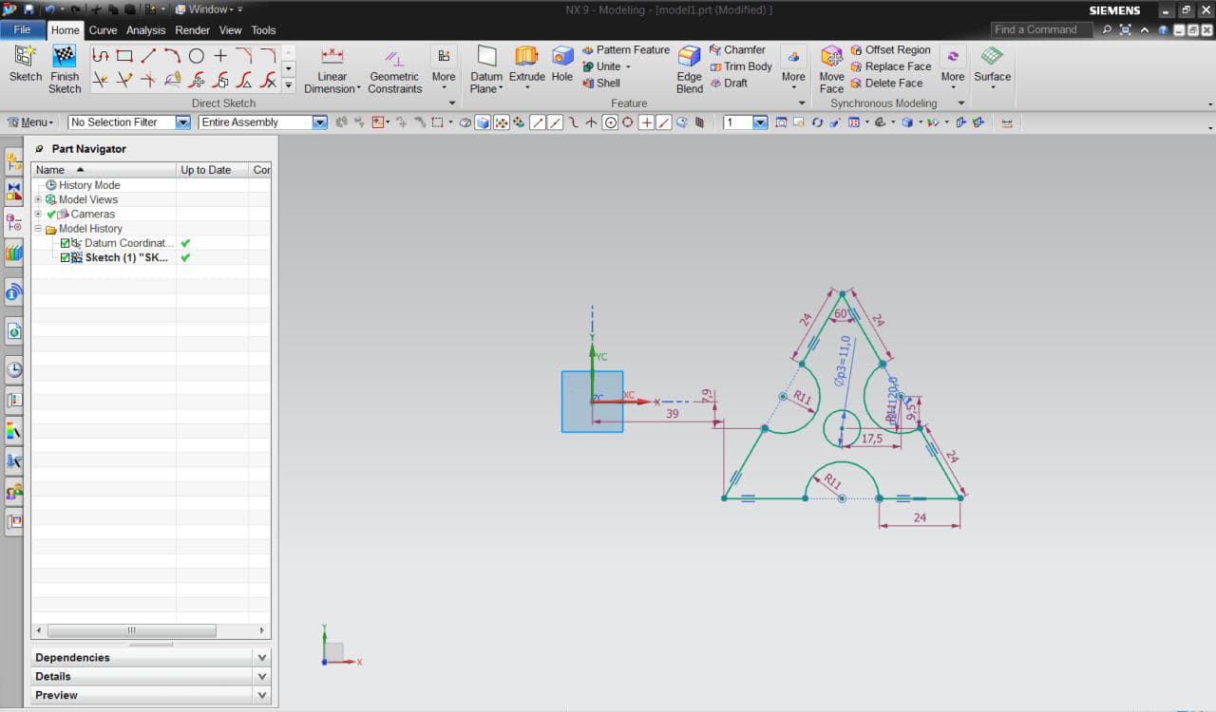Click the Pattern Feature button

(625, 49)
